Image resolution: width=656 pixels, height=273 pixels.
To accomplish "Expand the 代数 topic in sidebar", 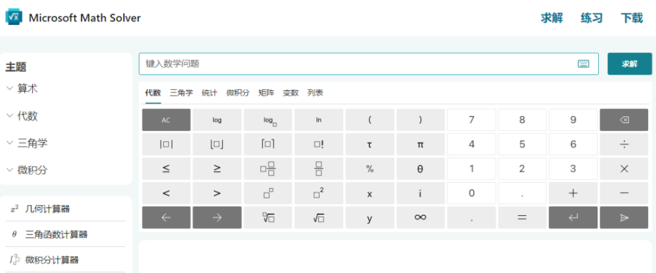I will pyautogui.click(x=22, y=116).
